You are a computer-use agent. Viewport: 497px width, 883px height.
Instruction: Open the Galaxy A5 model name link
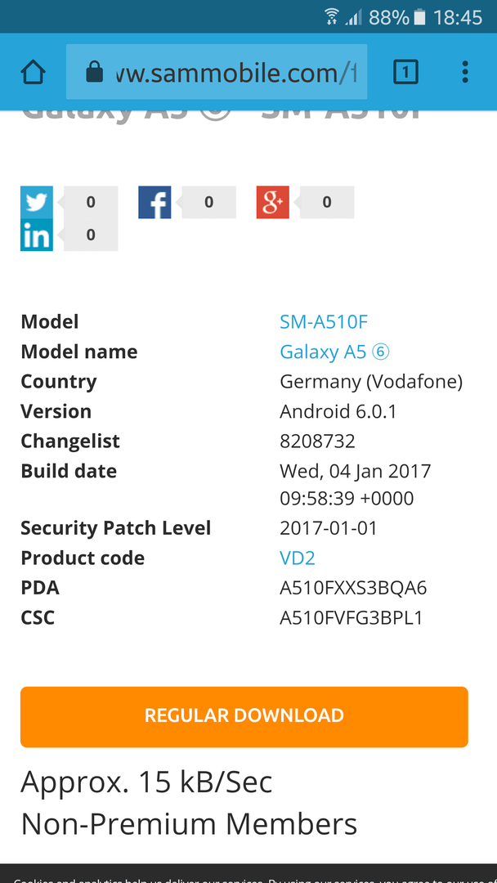(335, 352)
